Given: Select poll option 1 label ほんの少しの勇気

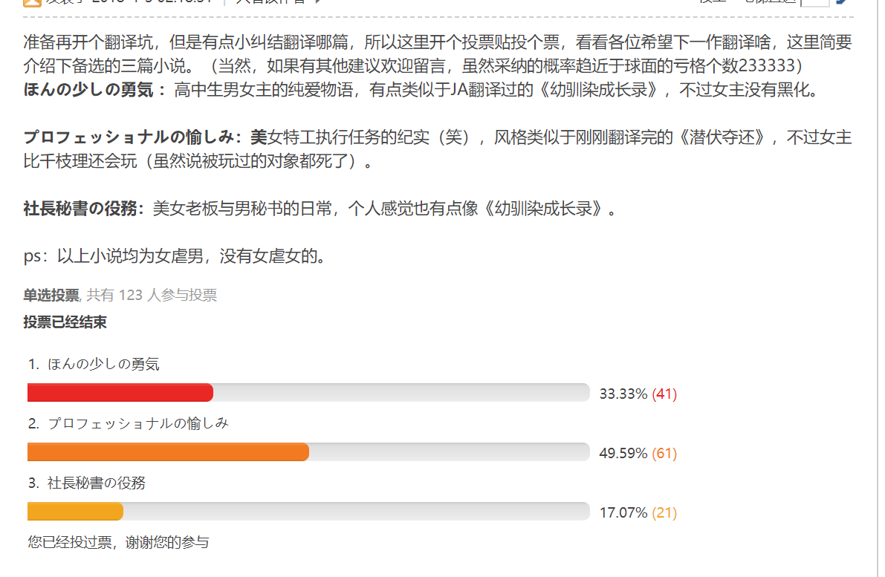Looking at the screenshot, I should tap(103, 365).
